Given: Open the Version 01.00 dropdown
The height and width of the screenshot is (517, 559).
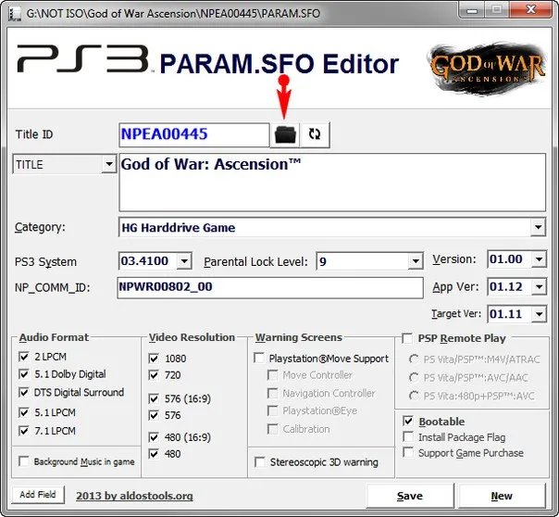Looking at the screenshot, I should point(539,259).
